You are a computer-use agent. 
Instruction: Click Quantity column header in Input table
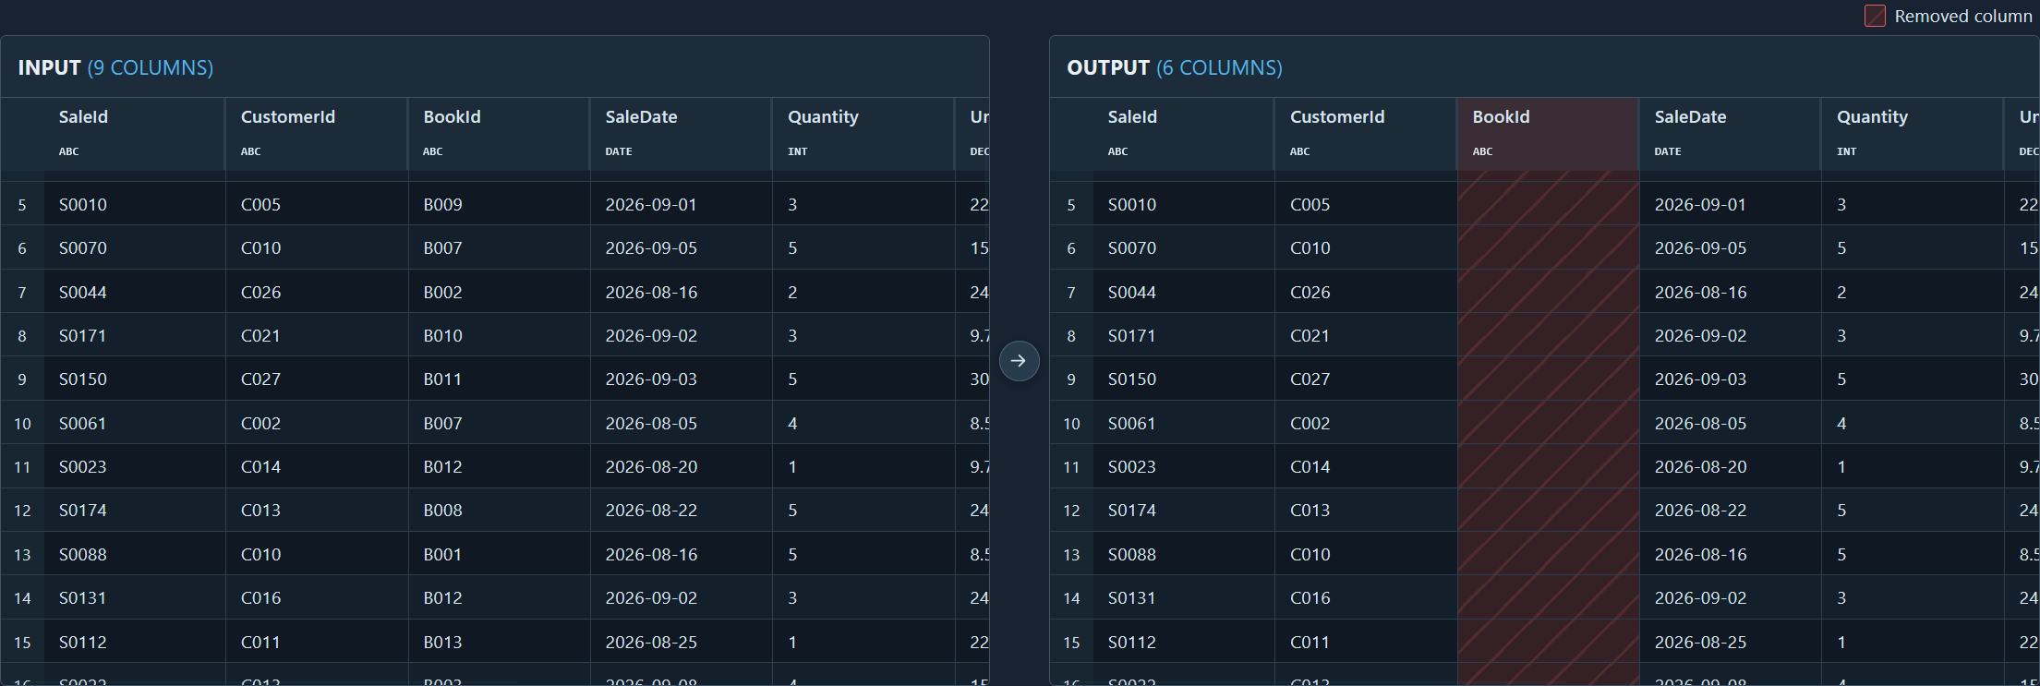point(863,134)
